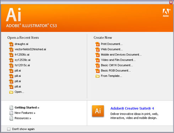174x133 pixels.
Task: Open the New Features » link
Action: click(25, 113)
